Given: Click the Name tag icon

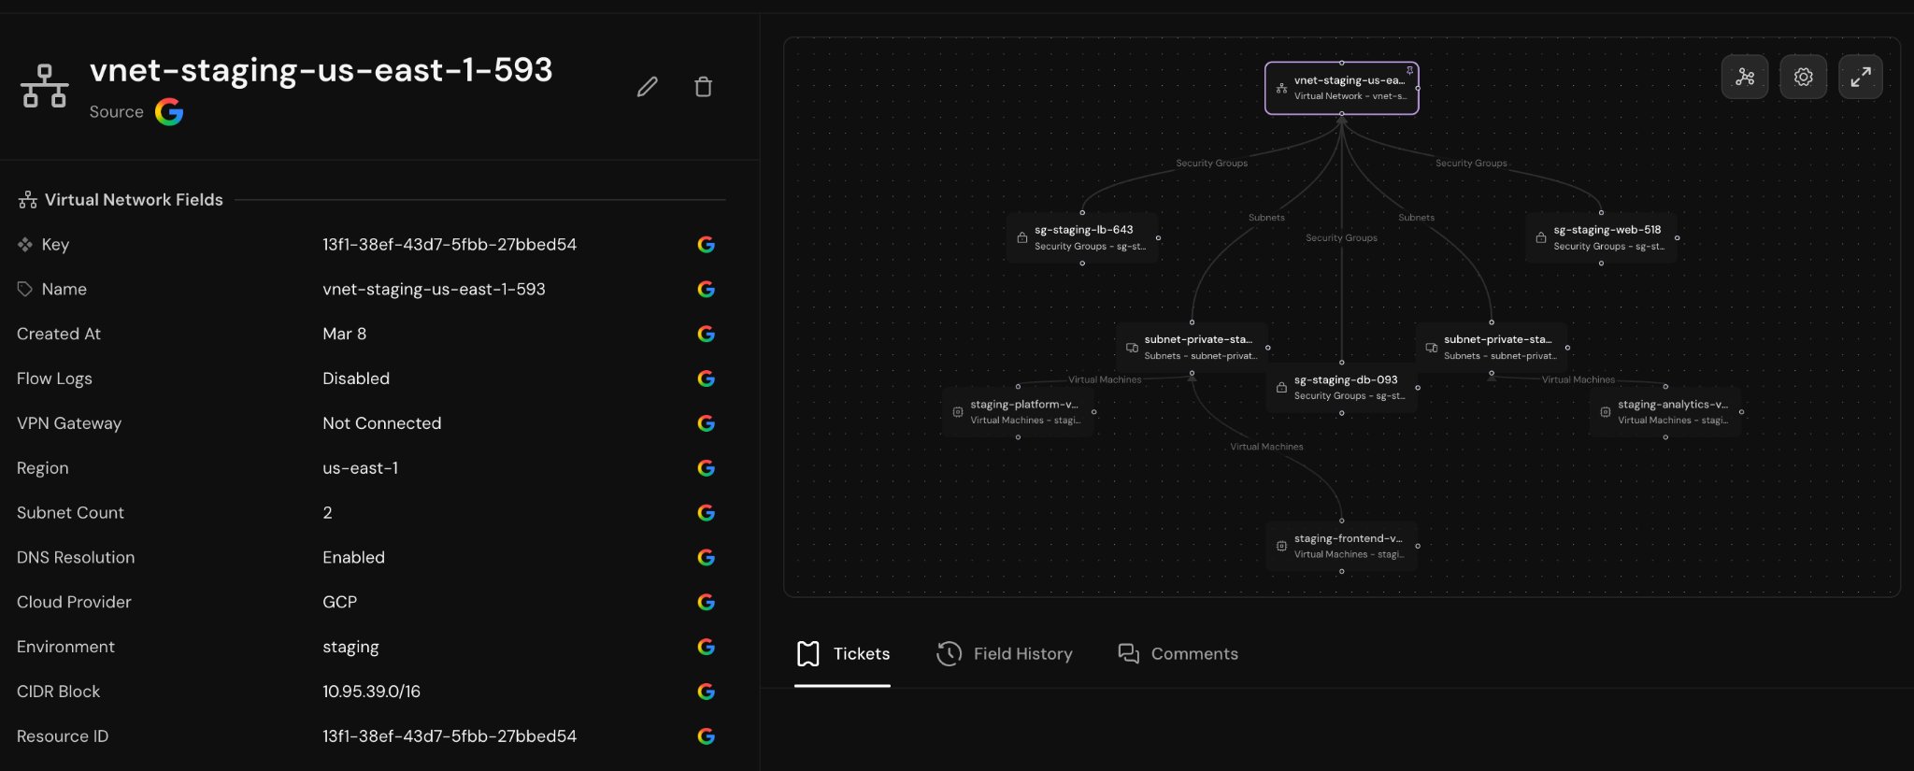Looking at the screenshot, I should (x=25, y=290).
